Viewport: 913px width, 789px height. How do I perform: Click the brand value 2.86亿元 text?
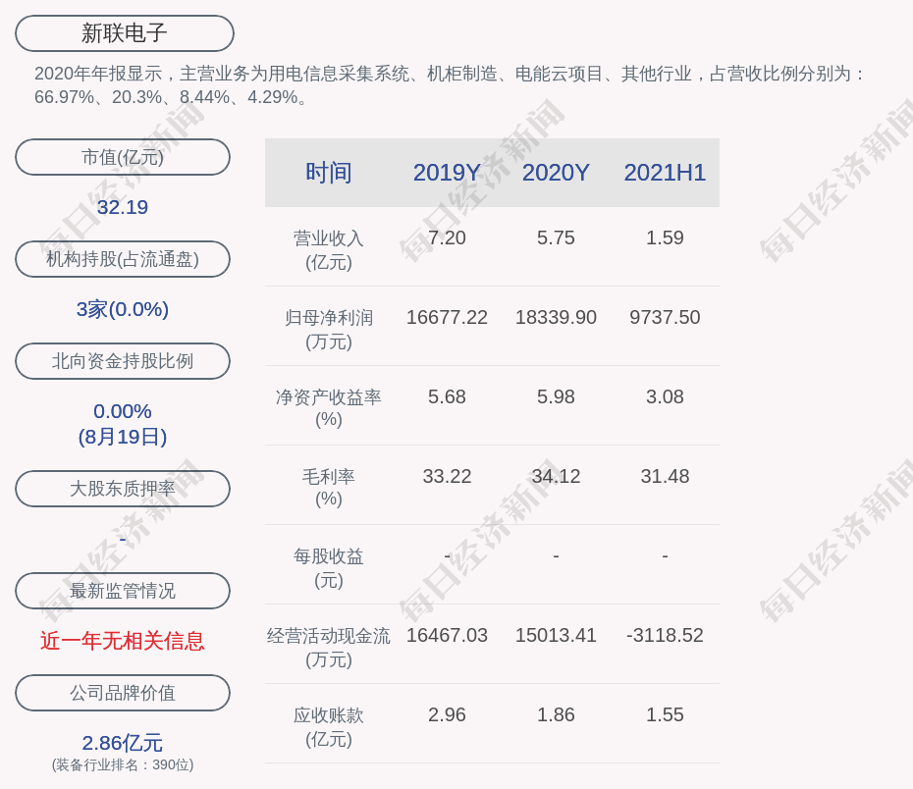(123, 743)
